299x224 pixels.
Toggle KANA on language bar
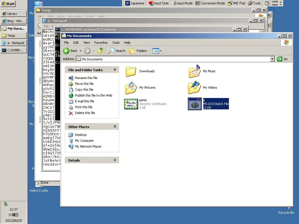[275, 5]
